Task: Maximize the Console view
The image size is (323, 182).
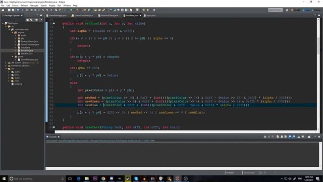Action: coord(319,136)
